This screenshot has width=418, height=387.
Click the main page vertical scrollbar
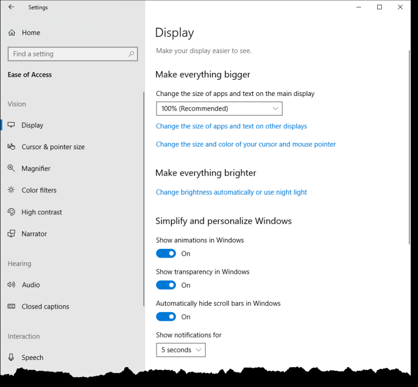409,147
